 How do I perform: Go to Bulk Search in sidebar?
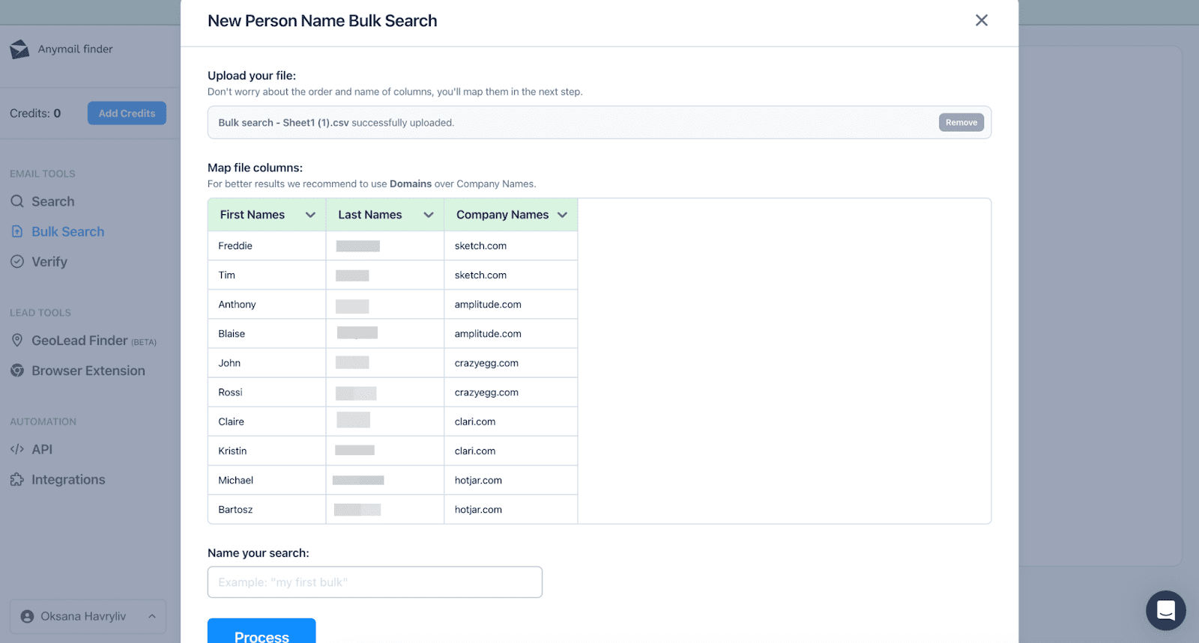click(x=67, y=232)
